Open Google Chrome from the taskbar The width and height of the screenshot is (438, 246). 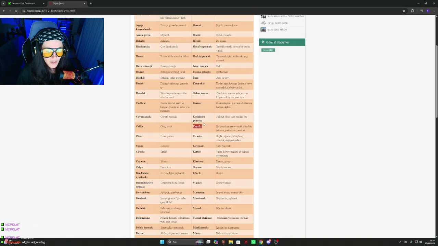261,242
